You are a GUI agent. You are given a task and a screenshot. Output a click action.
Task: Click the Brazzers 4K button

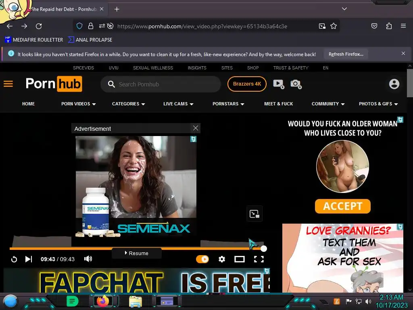247,84
